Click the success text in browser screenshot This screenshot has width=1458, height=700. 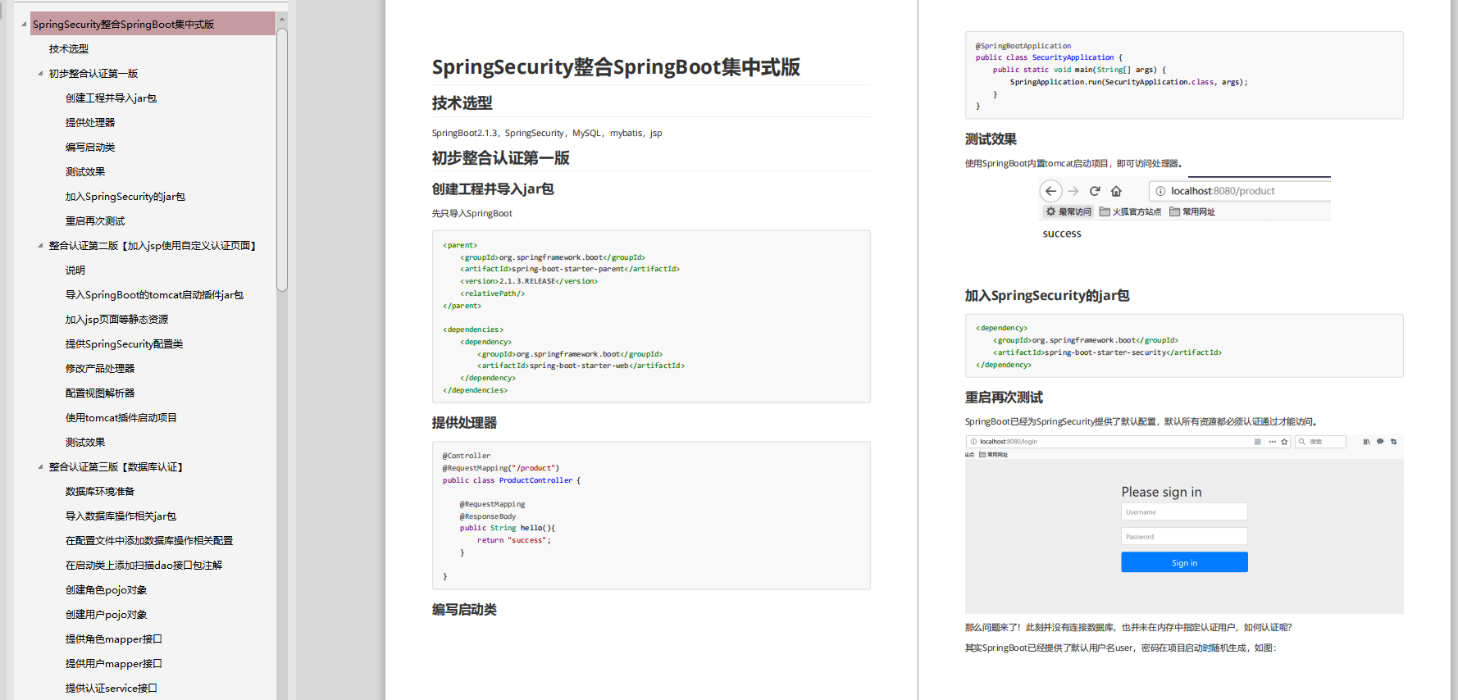point(1062,234)
